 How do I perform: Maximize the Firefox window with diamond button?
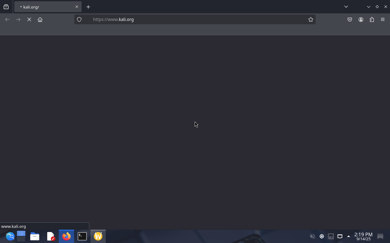tap(377, 7)
